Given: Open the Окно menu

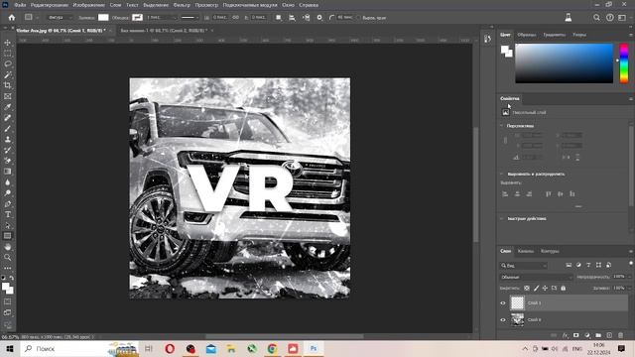Looking at the screenshot, I should pyautogui.click(x=288, y=5).
